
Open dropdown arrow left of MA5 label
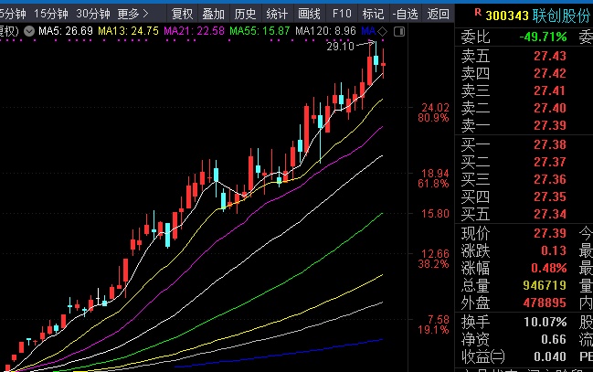pos(29,31)
